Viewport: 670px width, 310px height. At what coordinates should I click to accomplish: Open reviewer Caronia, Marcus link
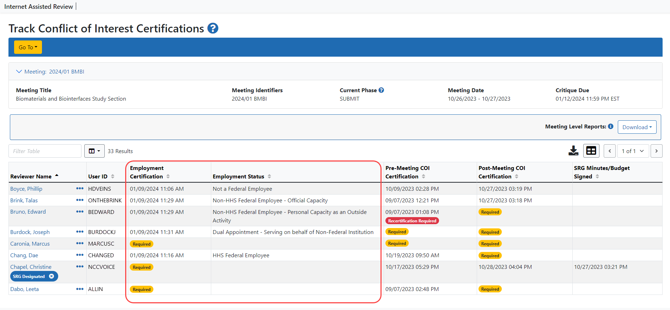30,243
